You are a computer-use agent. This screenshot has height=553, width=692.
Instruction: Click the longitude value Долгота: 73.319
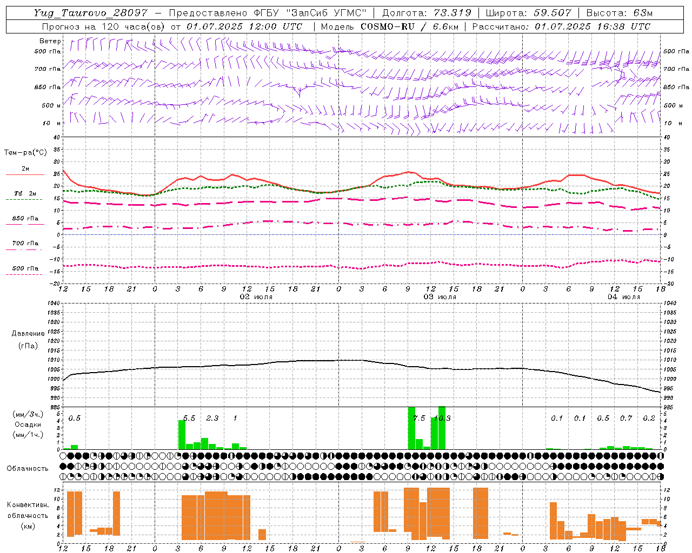427,13
